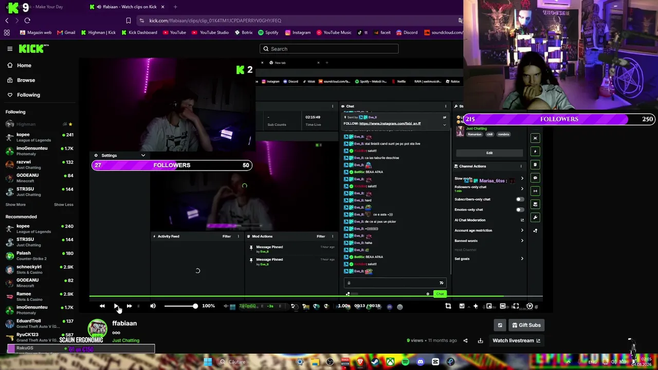Image resolution: width=658 pixels, height=370 pixels.
Task: Open the Instagram bookmark
Action: [298, 32]
